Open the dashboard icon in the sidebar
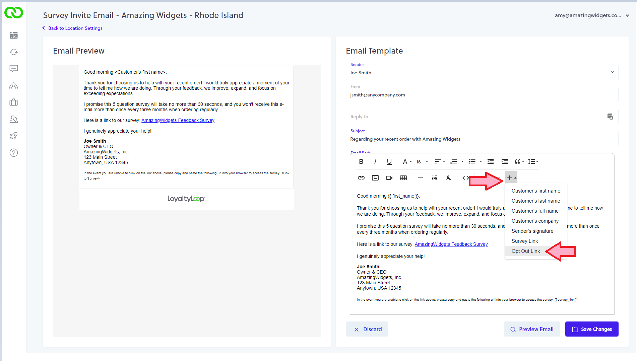The height and width of the screenshot is (361, 637). click(14, 35)
